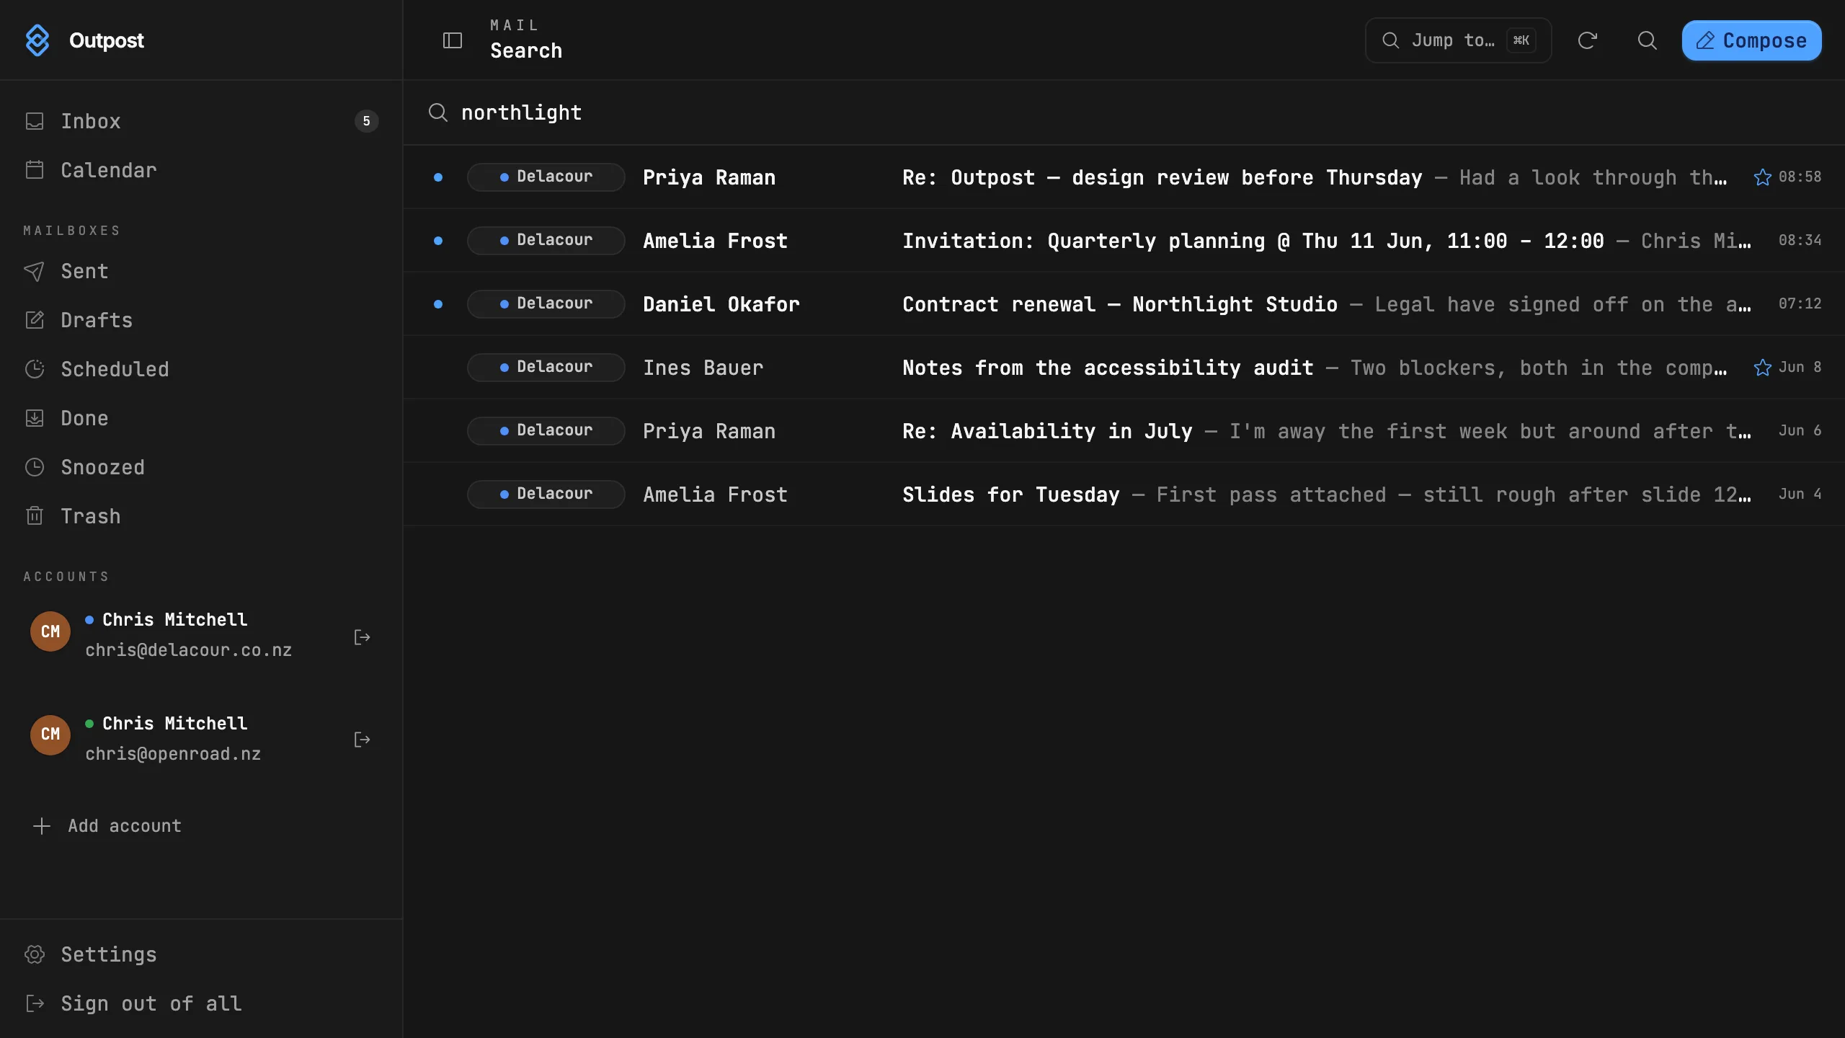Open the Quarterly planning invitation email
The image size is (1845, 1038).
[x=1124, y=241]
